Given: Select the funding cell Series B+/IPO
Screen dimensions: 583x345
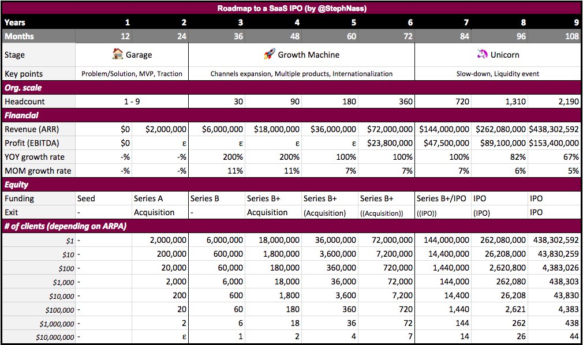Looking at the screenshot, I should (443, 198).
